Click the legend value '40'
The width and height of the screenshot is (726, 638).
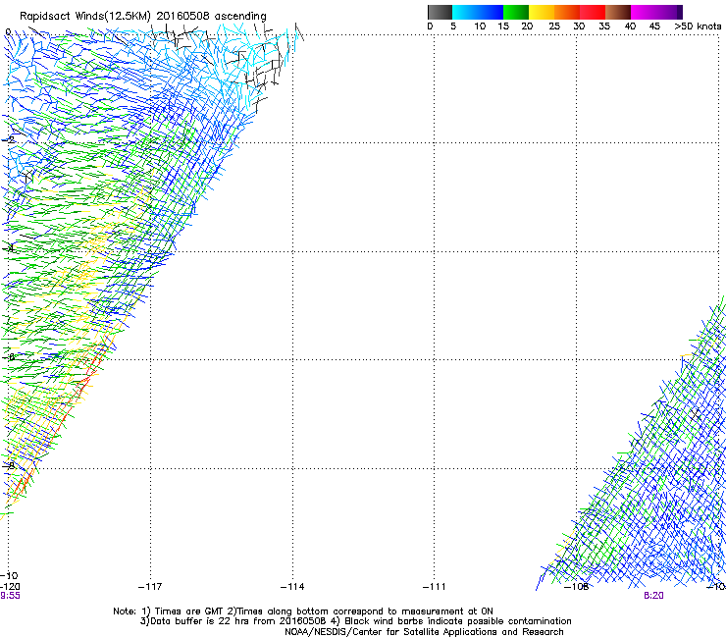[630, 27]
